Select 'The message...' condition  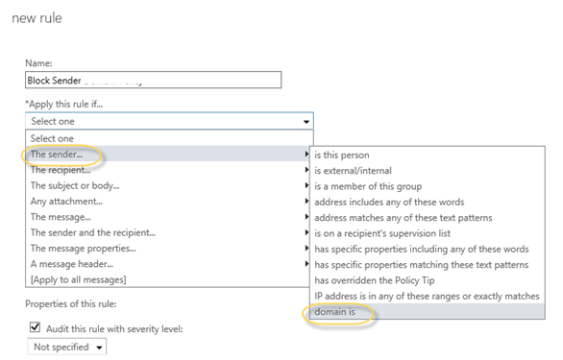coord(167,217)
